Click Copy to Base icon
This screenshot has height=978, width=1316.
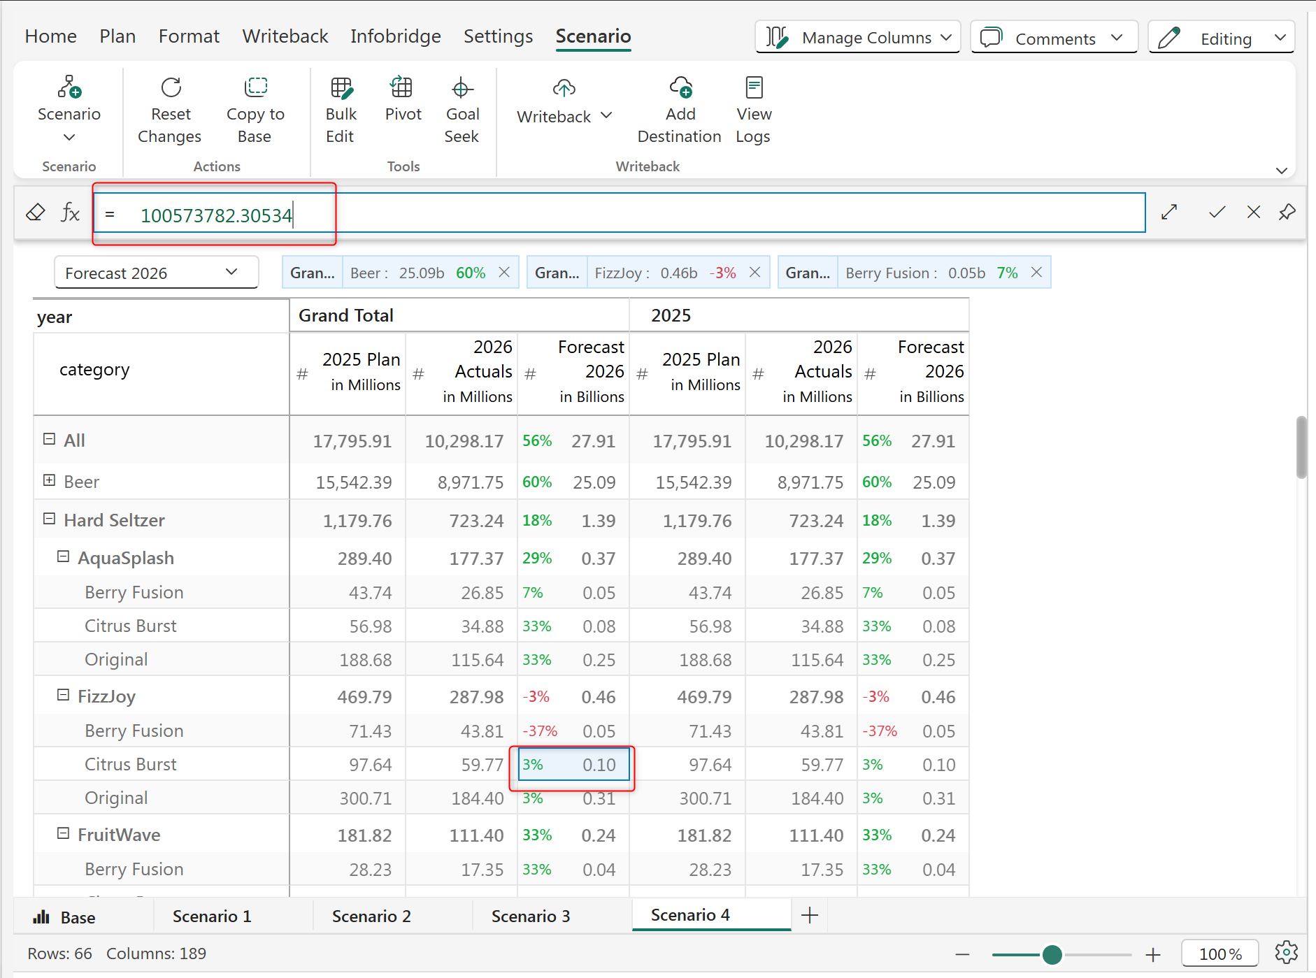(255, 88)
